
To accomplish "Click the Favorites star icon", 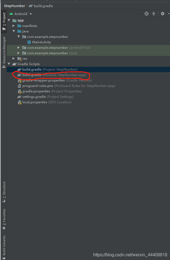I will pos(4,228).
